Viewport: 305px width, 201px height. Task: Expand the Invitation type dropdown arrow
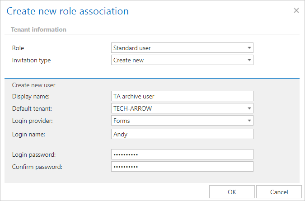249,60
